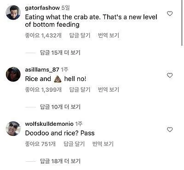This screenshot has width=184, height=170.
Task: Reply to 'Doodoo and rice? Pass' comment
Action: [x=74, y=144]
